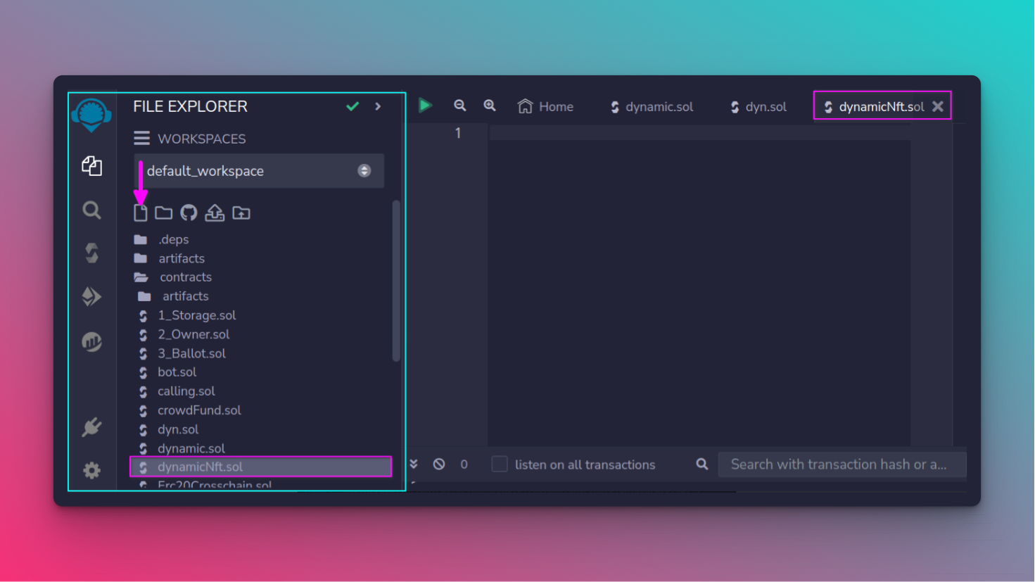Create a new folder icon

(x=164, y=213)
